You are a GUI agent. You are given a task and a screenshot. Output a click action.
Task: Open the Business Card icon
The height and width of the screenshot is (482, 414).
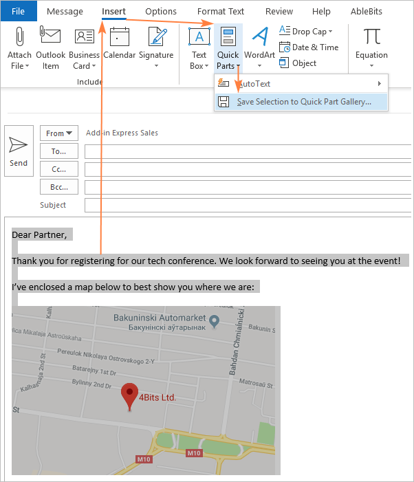(84, 36)
